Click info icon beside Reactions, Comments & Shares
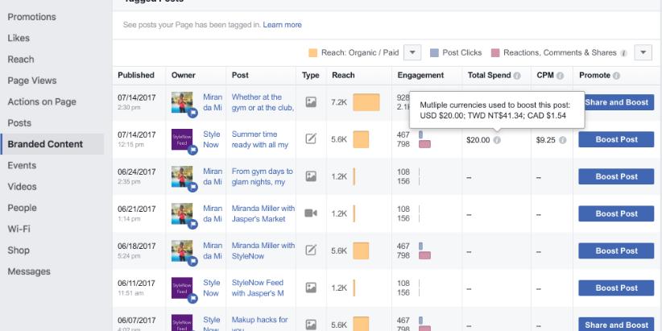The width and height of the screenshot is (662, 331). (623, 53)
